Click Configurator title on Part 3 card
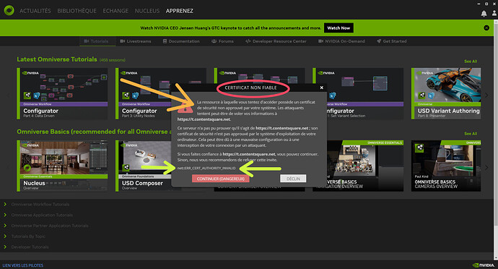The height and width of the screenshot is (269, 498). click(139, 111)
